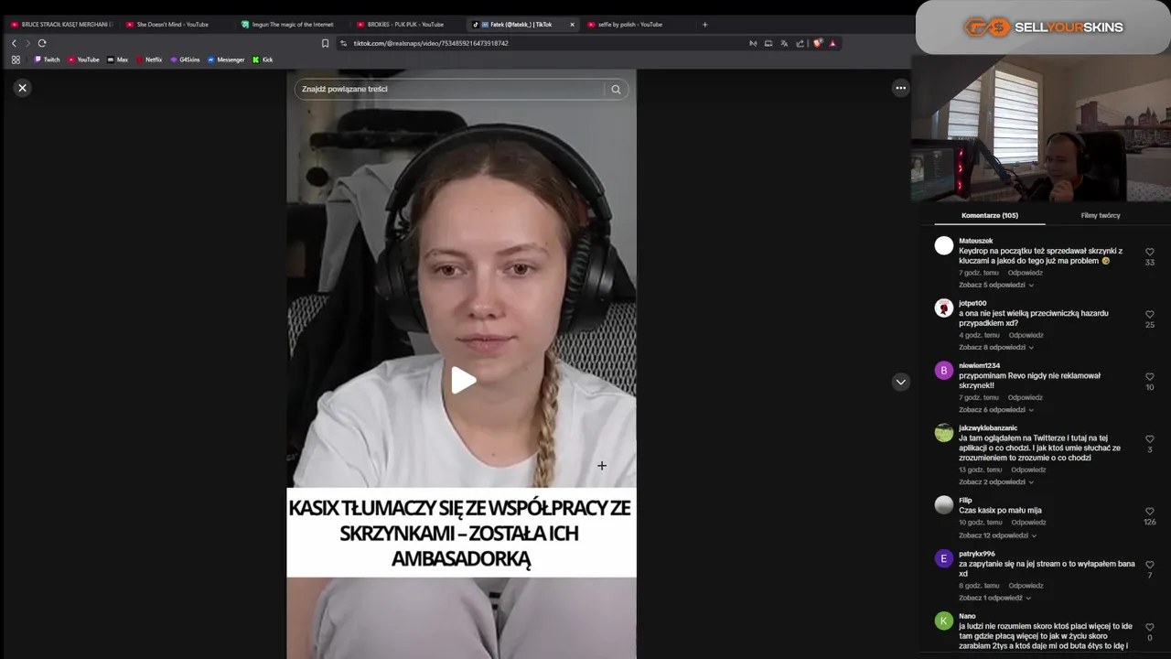Play the paused TikTok video

(x=462, y=380)
